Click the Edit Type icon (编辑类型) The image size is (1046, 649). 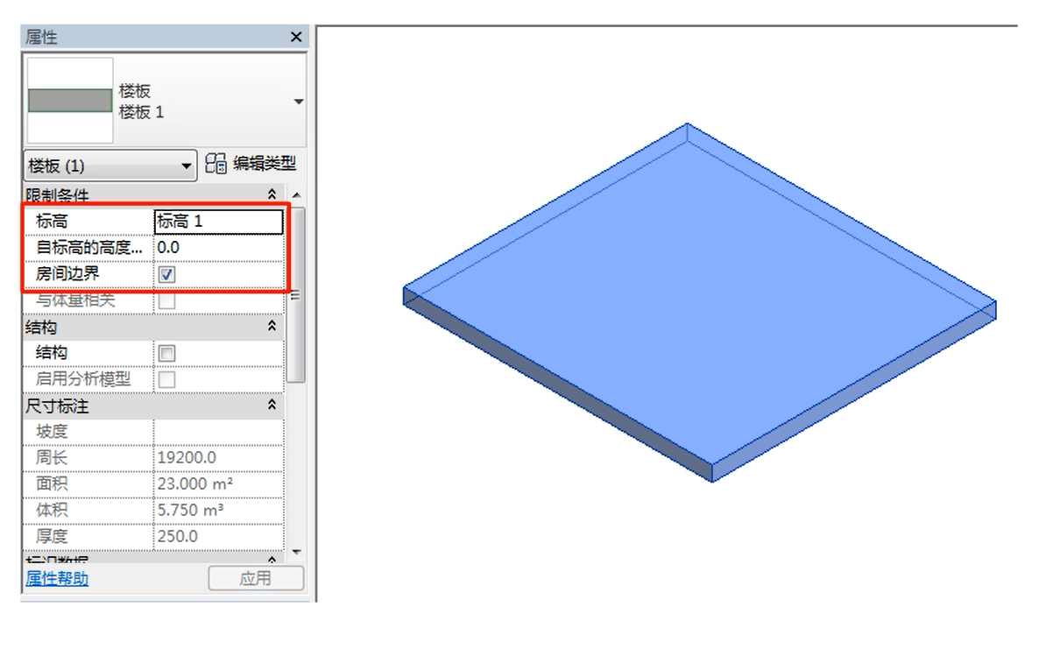[x=216, y=164]
